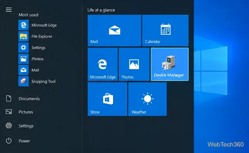Open the Pictures folder shortcut

tap(19, 112)
